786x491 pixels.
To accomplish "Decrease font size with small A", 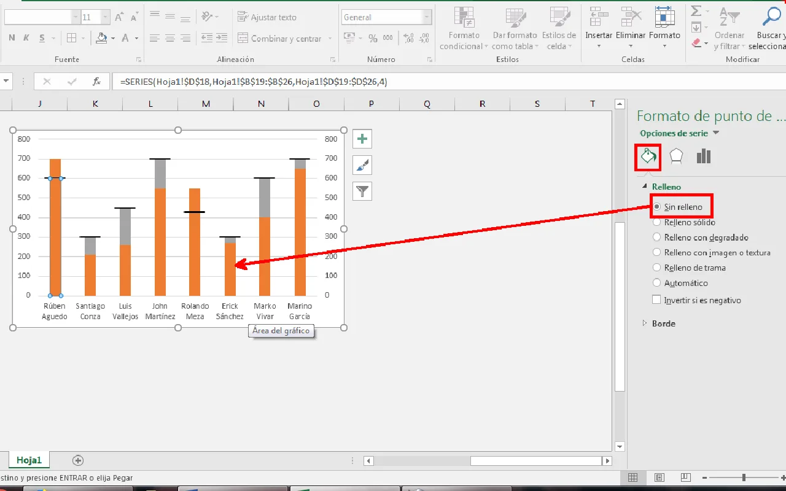I will 134,17.
